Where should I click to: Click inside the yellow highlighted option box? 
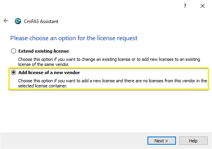point(109,79)
